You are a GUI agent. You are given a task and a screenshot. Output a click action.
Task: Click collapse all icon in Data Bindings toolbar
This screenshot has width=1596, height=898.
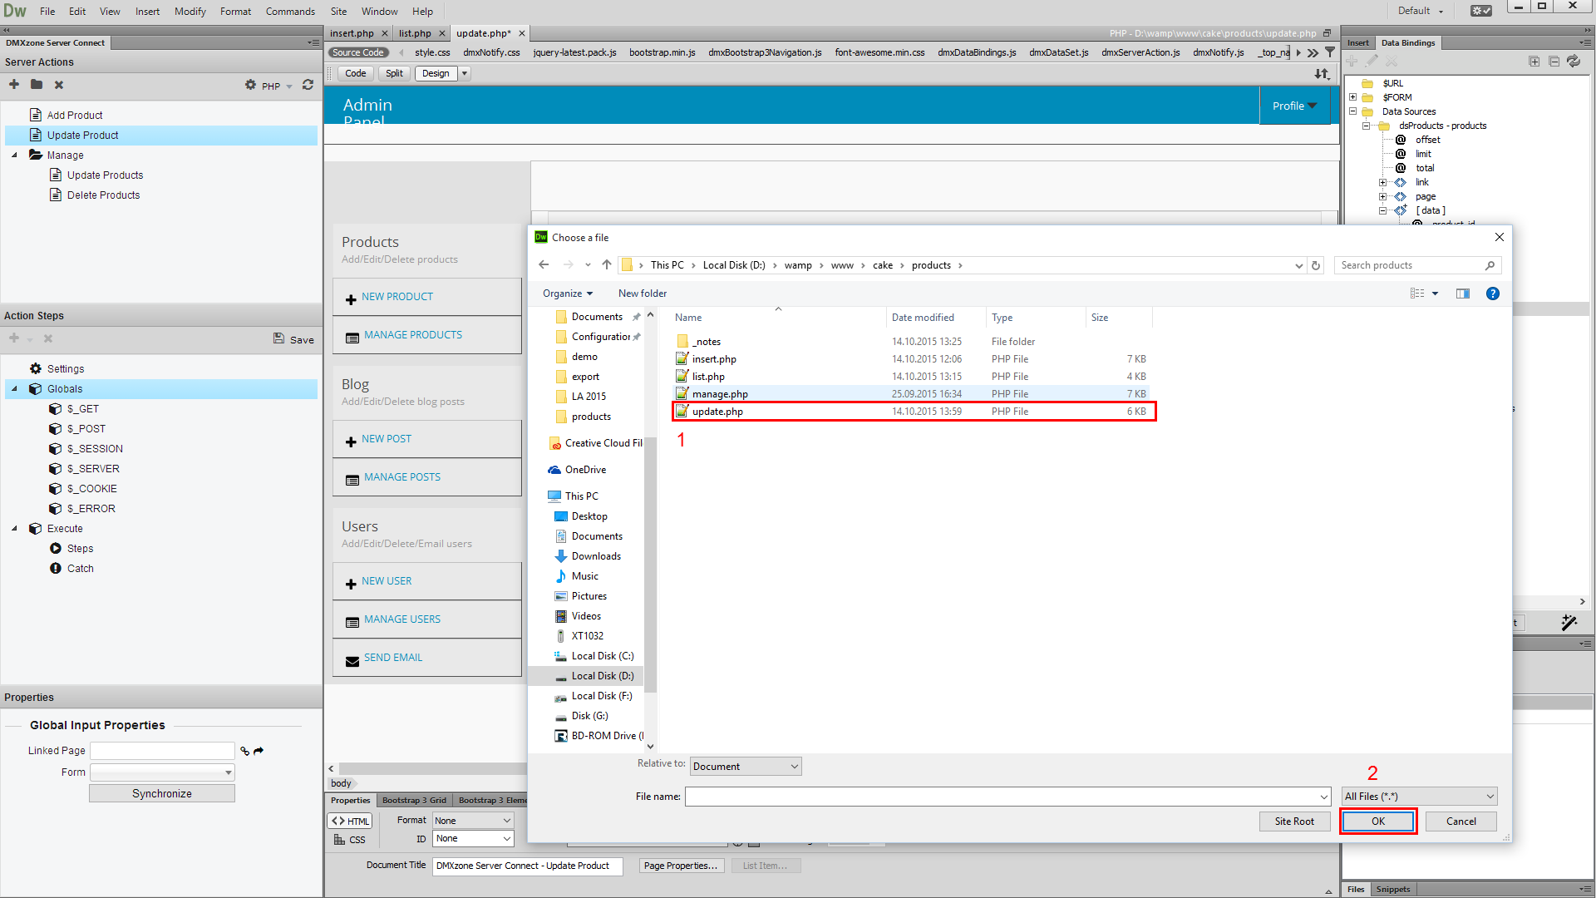point(1554,62)
